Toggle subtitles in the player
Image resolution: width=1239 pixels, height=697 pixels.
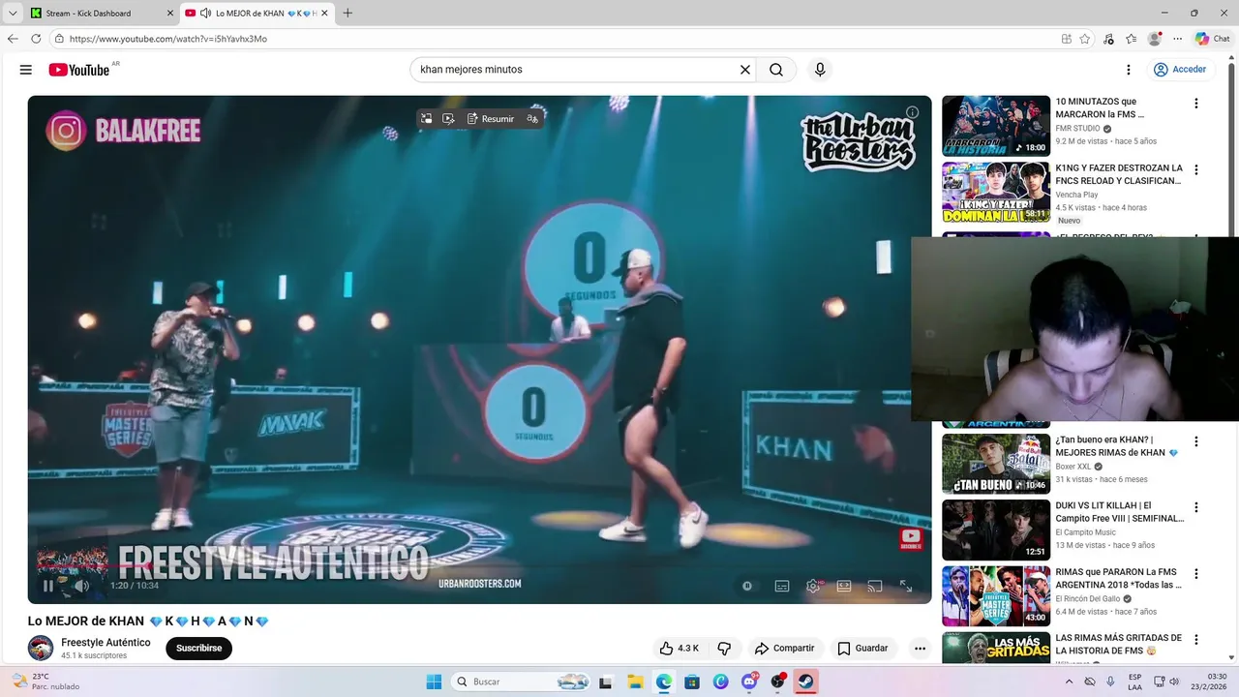coord(782,586)
